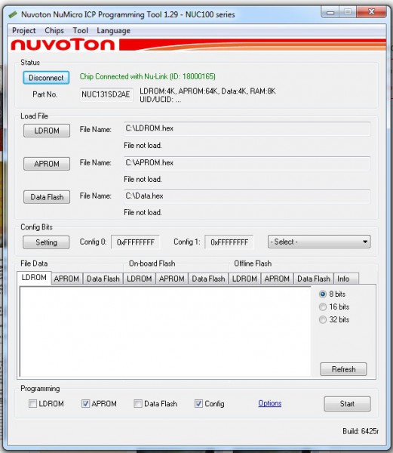
Task: Switch to On-board Flash APROM tab
Action: (172, 279)
